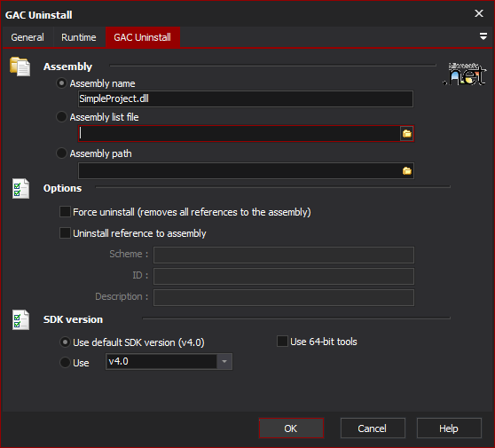Toggle Use 64-bit tools checkbox
The image size is (495, 448).
(282, 342)
